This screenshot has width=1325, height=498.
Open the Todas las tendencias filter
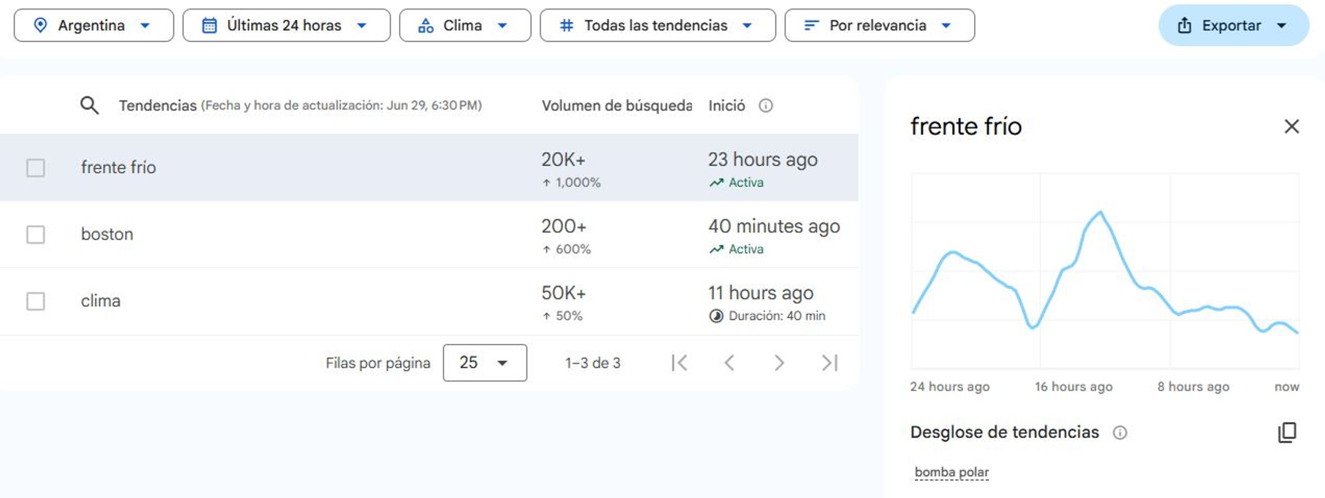(658, 25)
